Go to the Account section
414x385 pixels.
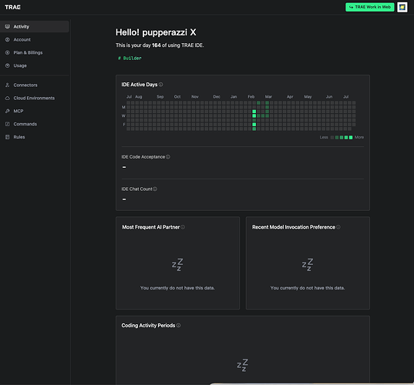point(35,39)
